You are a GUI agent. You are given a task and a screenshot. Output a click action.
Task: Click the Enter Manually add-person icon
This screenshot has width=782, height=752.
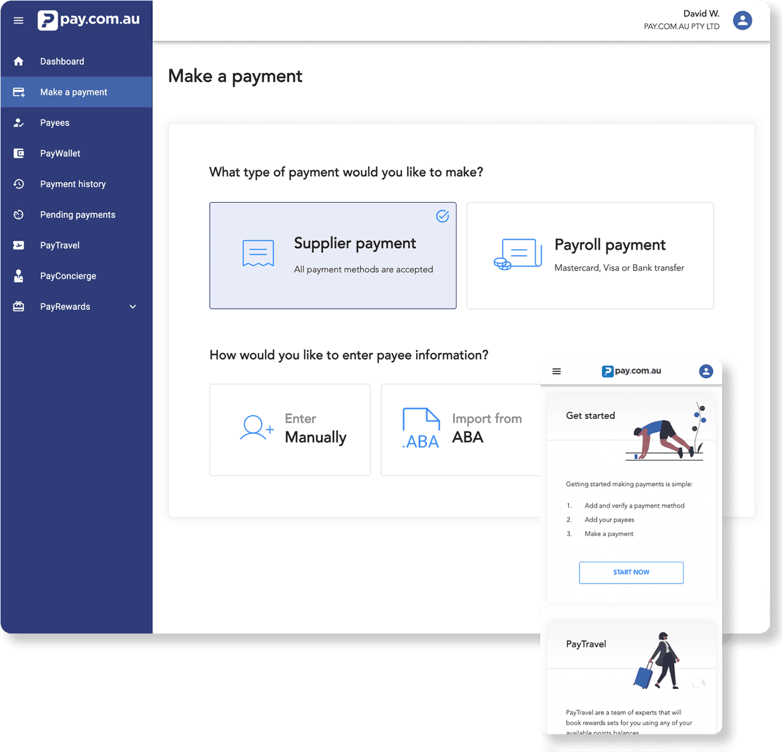(x=256, y=427)
